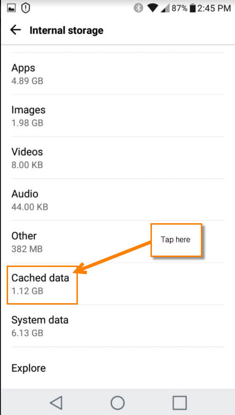Tap the shield alert icon in status bar
This screenshot has width=235, height=415.
coord(26,8)
